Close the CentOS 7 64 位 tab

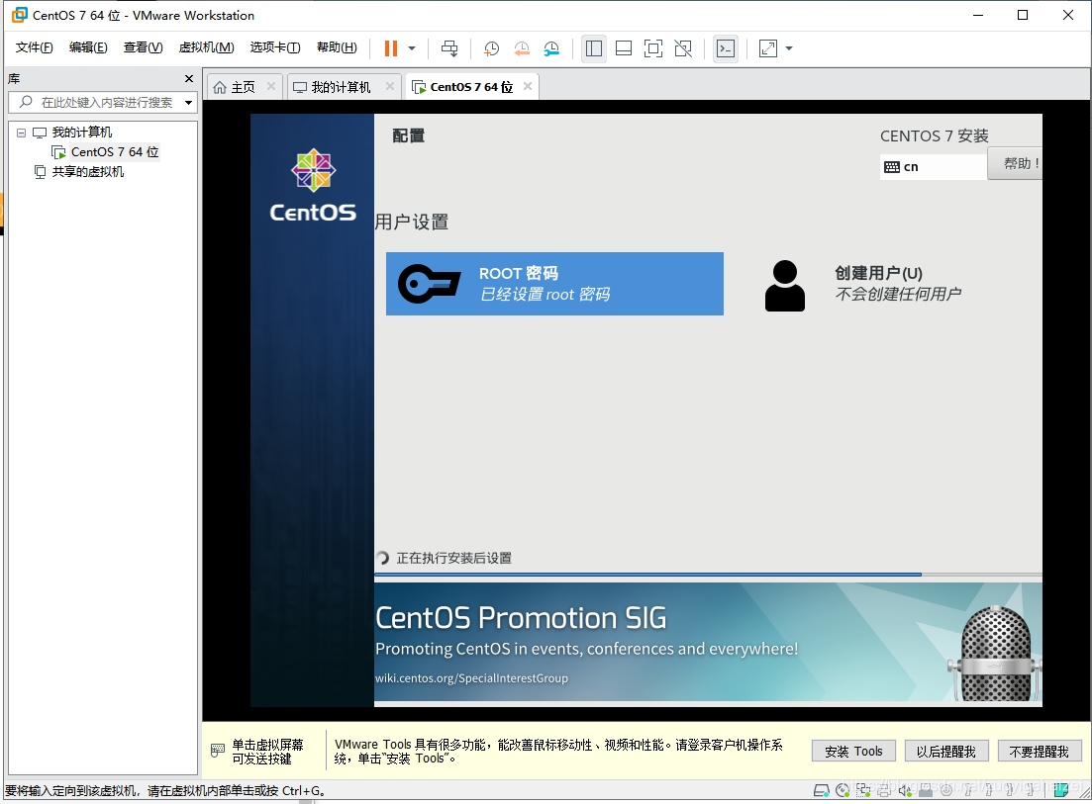coord(528,86)
